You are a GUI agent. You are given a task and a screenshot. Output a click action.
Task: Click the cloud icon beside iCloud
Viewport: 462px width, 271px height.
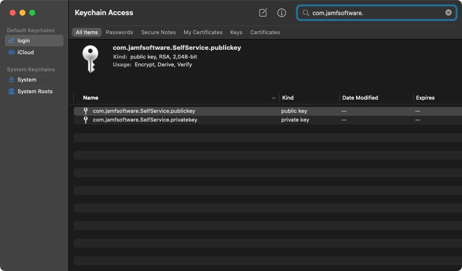pos(11,52)
